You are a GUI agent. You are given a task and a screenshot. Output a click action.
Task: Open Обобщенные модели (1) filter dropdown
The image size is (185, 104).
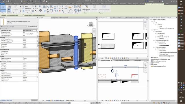[x=14, y=27]
